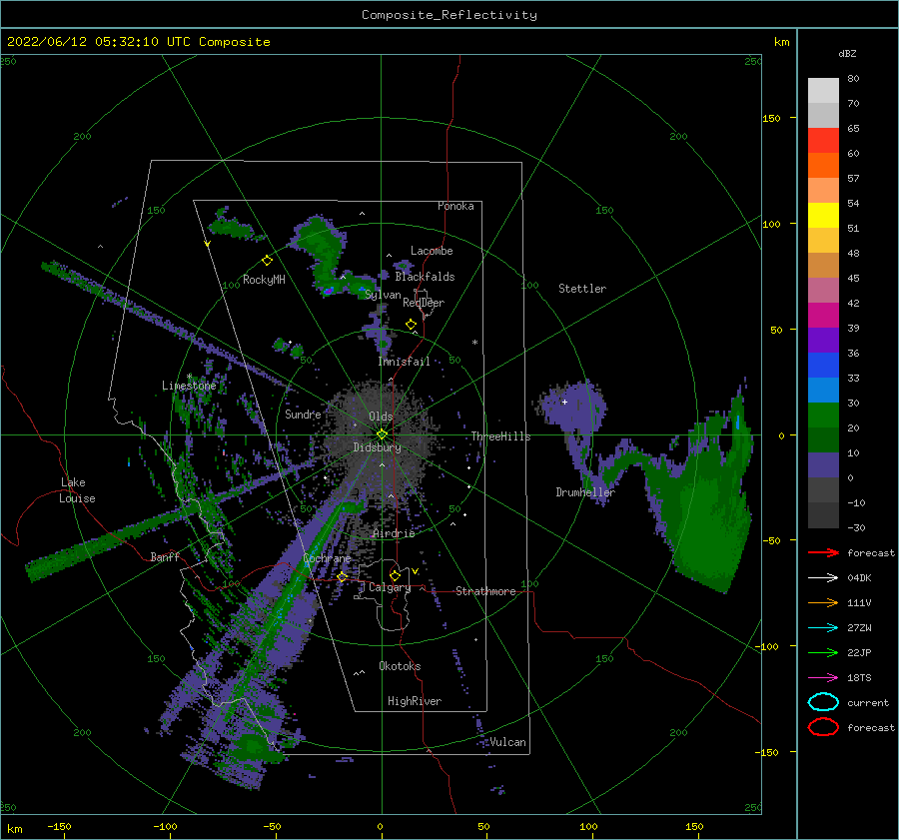Click the Strathmore label
899x840 pixels.
click(x=485, y=591)
